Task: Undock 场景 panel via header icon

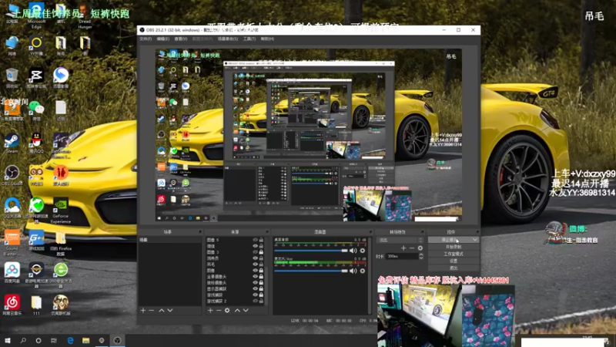Action: coord(200,232)
